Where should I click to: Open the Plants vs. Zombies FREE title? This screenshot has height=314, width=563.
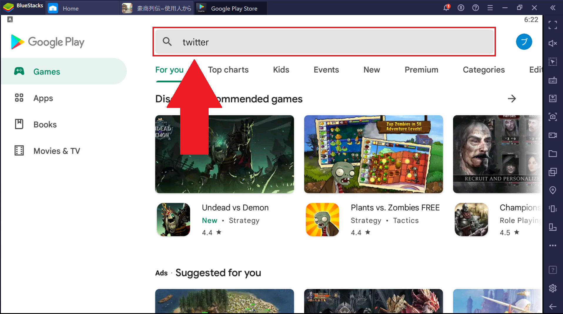click(x=395, y=208)
